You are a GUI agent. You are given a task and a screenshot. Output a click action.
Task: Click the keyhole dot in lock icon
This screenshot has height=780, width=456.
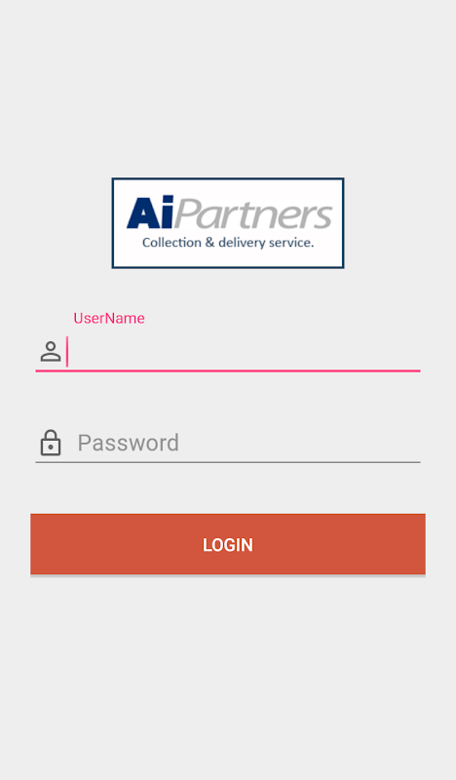pyautogui.click(x=51, y=447)
